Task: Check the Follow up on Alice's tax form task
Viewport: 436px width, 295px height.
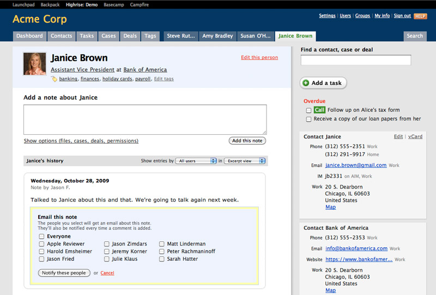Action: pyautogui.click(x=308, y=110)
